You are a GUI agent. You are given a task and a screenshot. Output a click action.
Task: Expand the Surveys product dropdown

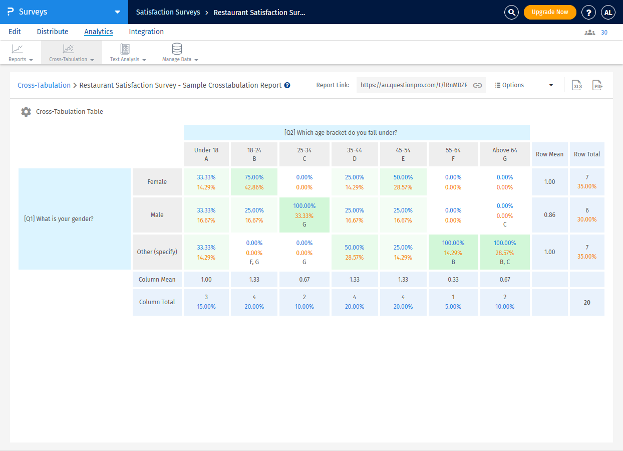(x=117, y=12)
